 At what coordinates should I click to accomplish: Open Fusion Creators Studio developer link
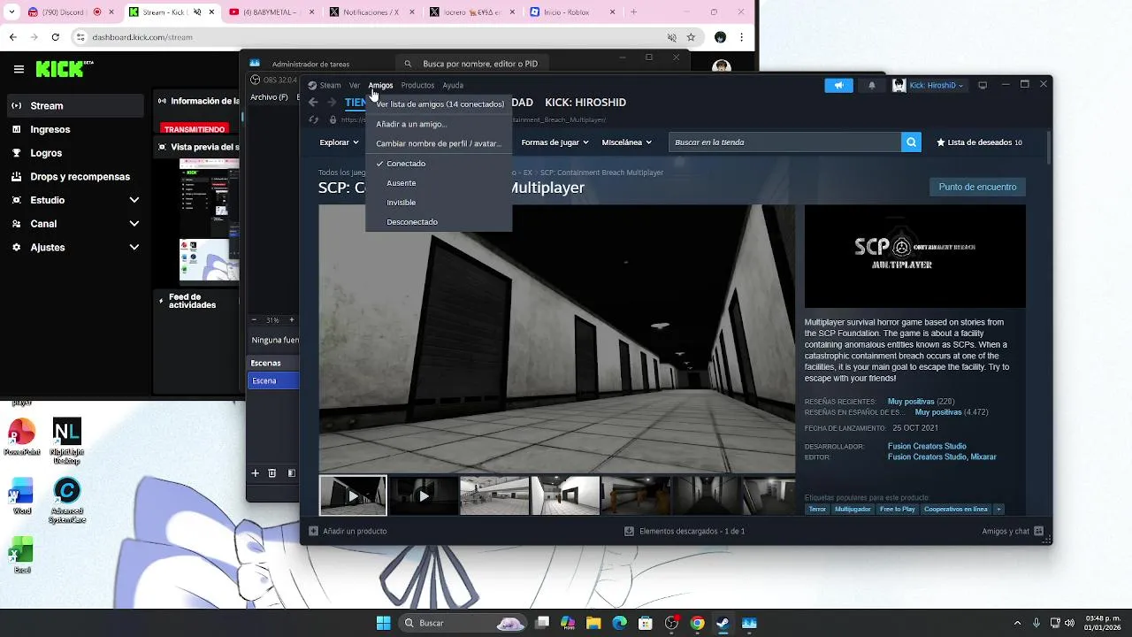click(927, 446)
